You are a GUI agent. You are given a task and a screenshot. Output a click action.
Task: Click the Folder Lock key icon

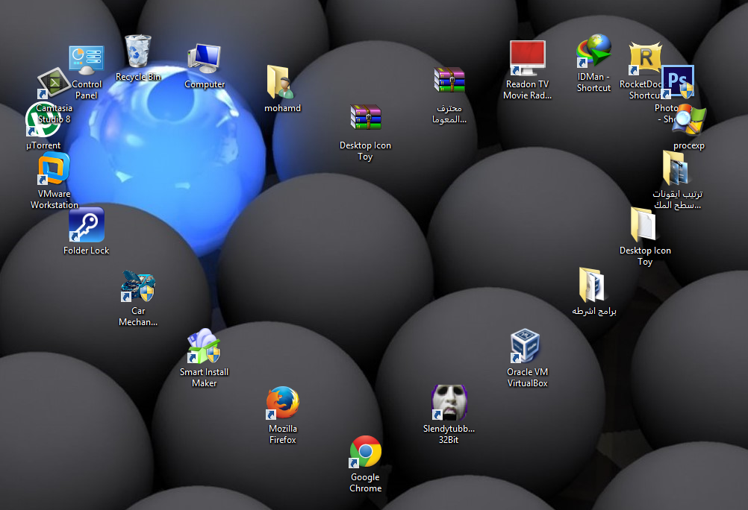coord(87,225)
